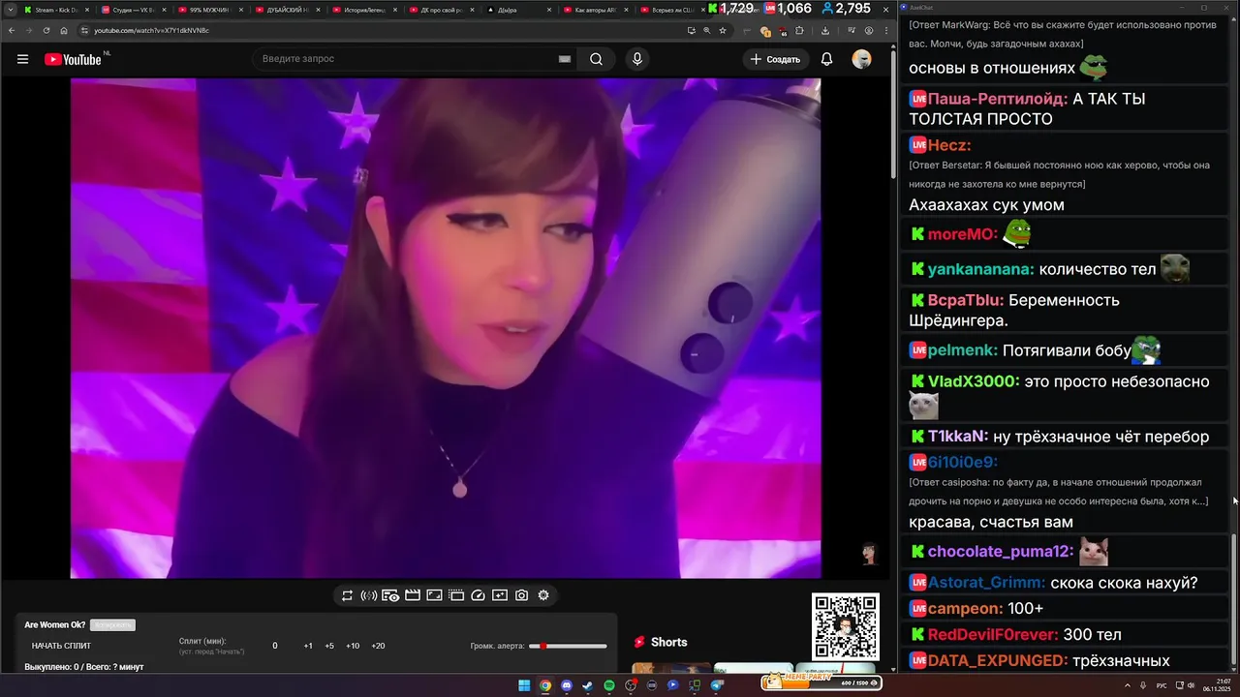
Task: Open Chrome from the taskbar
Action: (545, 685)
